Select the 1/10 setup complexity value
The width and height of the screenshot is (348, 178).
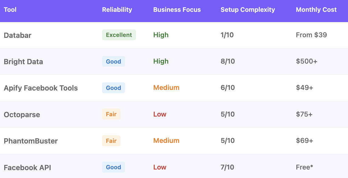227,35
